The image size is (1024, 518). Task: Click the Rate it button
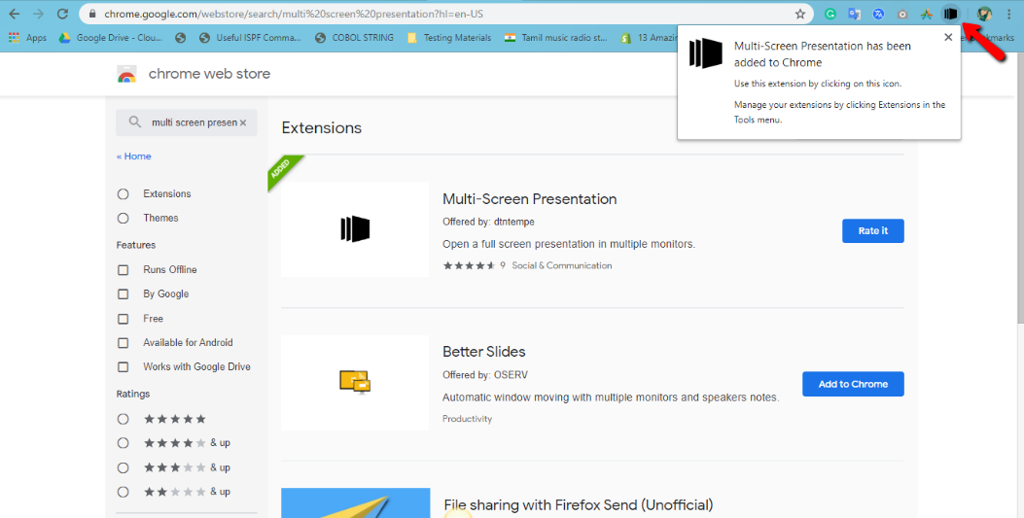872,231
